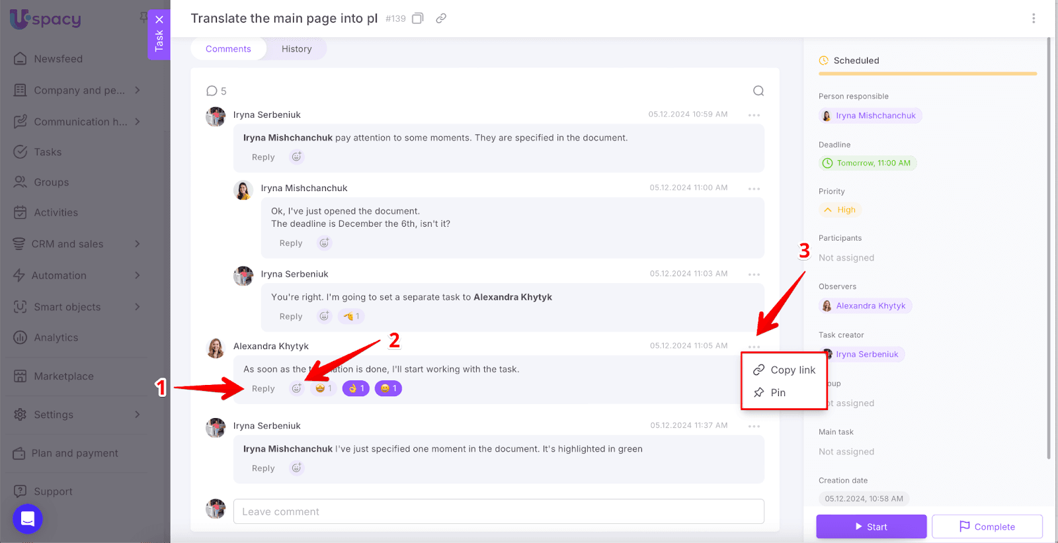Screen dimensions: 1058x543
Task: Add emoji reaction to 'You're right' comment
Action: pyautogui.click(x=324, y=316)
